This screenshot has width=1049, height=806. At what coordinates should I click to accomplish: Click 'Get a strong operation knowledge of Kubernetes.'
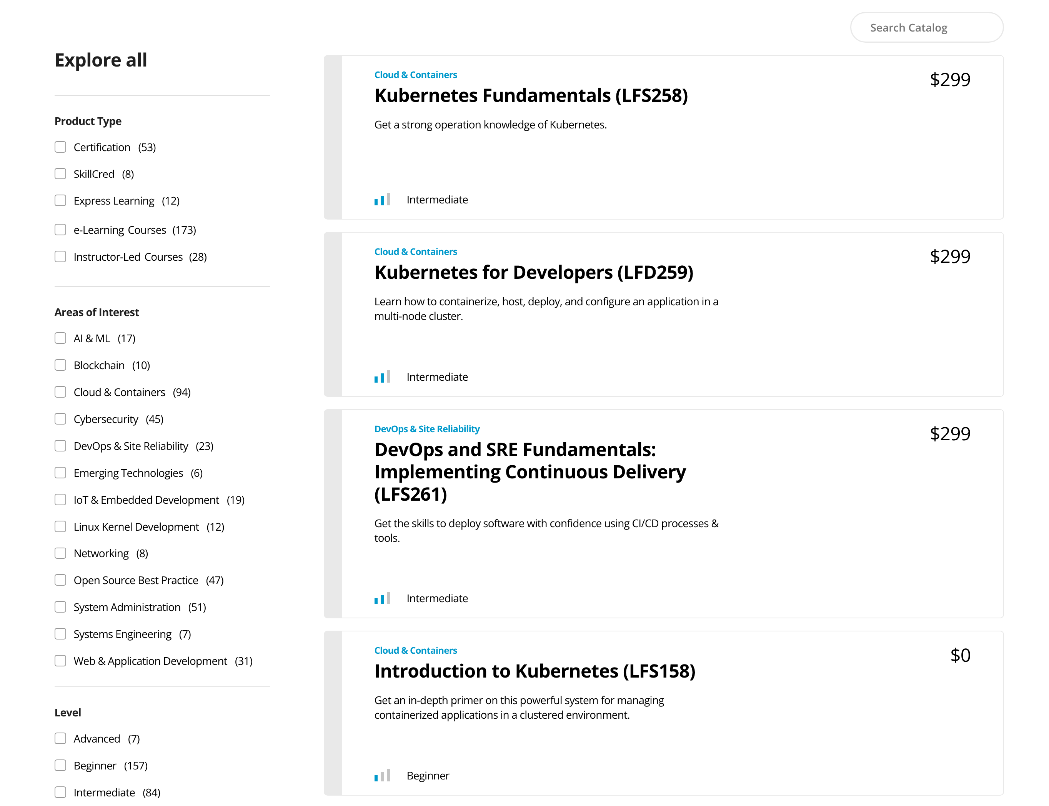pyautogui.click(x=490, y=125)
